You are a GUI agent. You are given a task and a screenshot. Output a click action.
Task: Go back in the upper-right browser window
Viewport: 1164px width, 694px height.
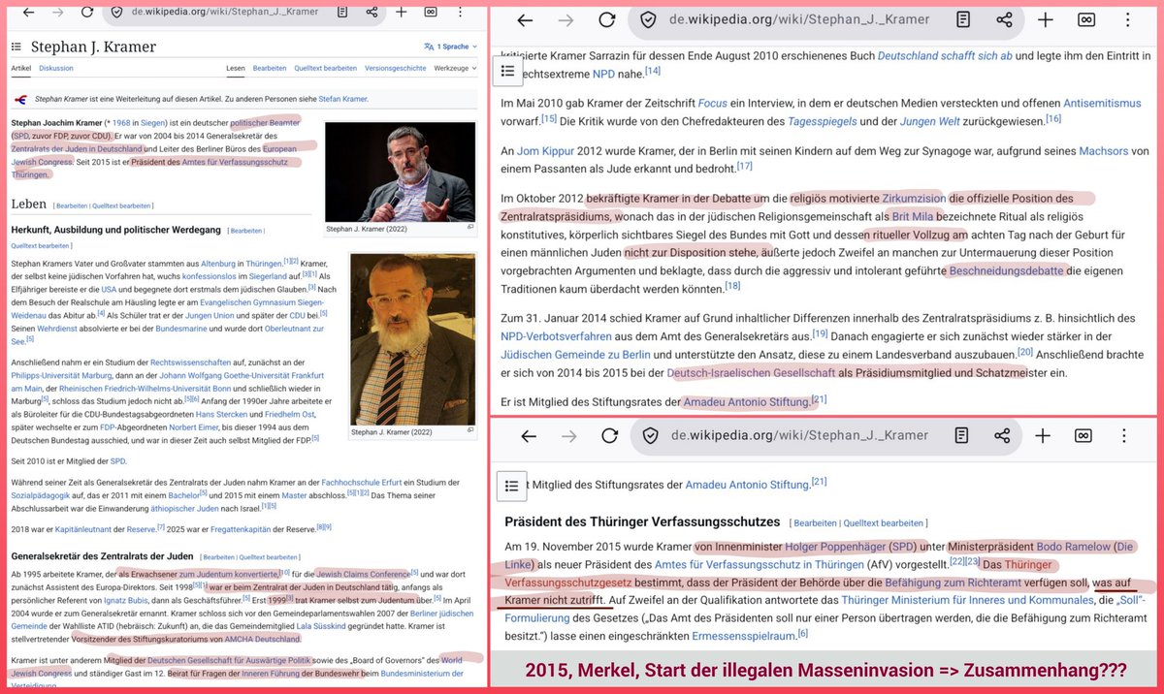(x=524, y=20)
